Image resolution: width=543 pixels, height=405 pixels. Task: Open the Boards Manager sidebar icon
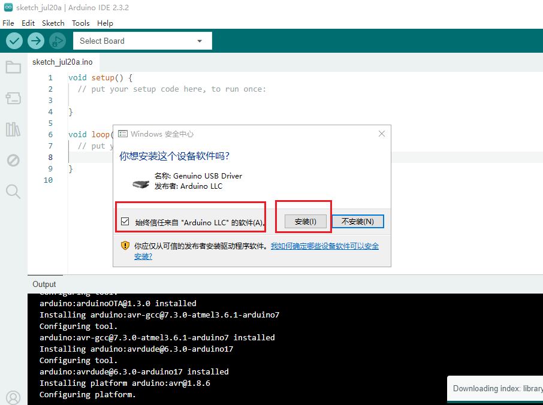[x=13, y=98]
